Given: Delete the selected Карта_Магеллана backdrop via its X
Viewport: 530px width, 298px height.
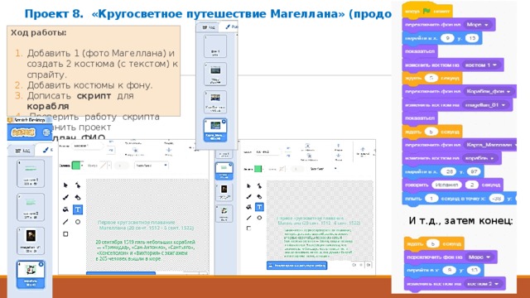Looking at the screenshot, I should (x=224, y=122).
